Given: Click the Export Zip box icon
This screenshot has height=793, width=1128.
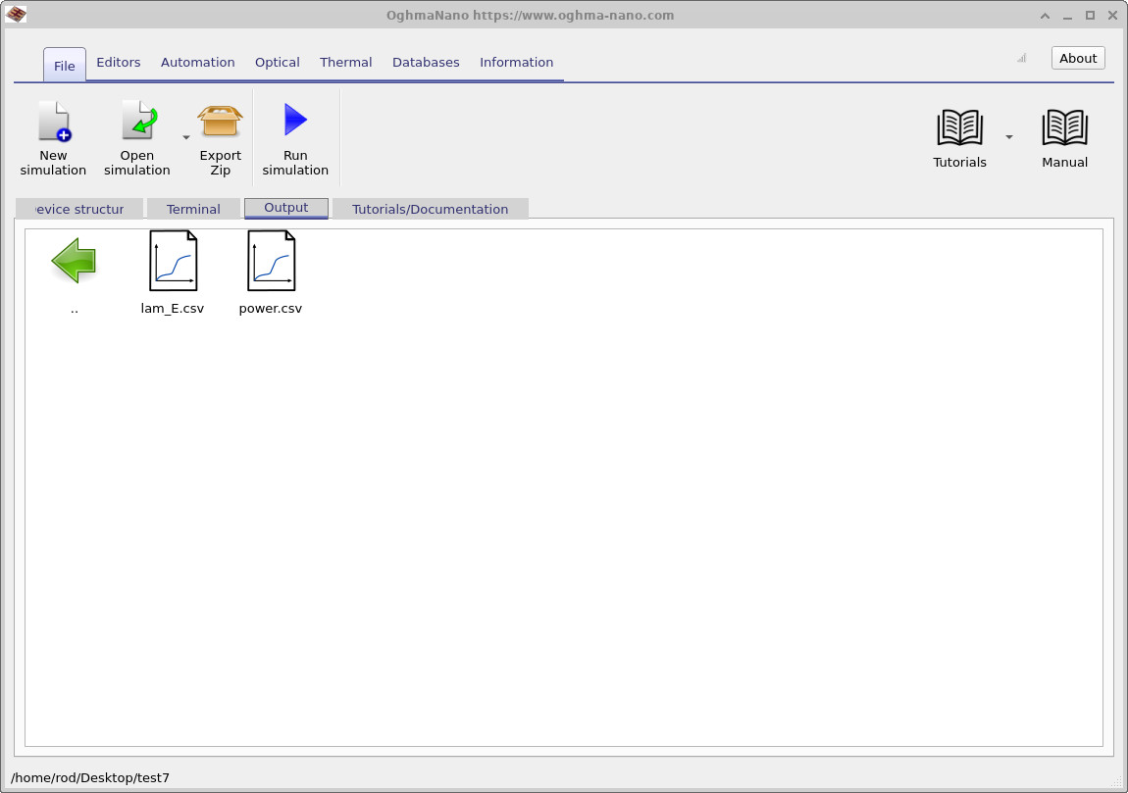Looking at the screenshot, I should [x=220, y=121].
